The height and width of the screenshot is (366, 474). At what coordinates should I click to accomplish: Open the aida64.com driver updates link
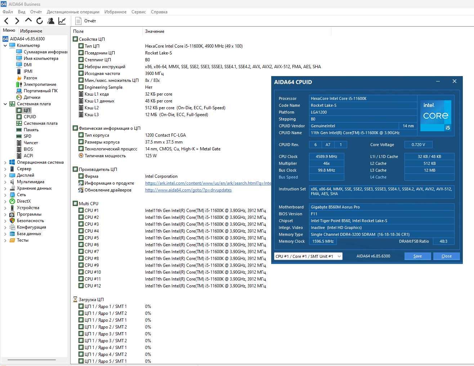[x=188, y=190]
